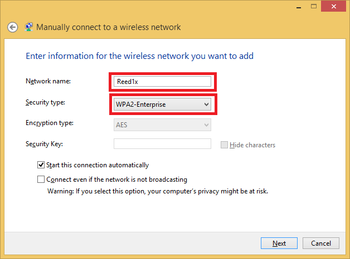The height and width of the screenshot is (259, 350).
Task: Close the wireless network wizard
Action: pos(333,6)
